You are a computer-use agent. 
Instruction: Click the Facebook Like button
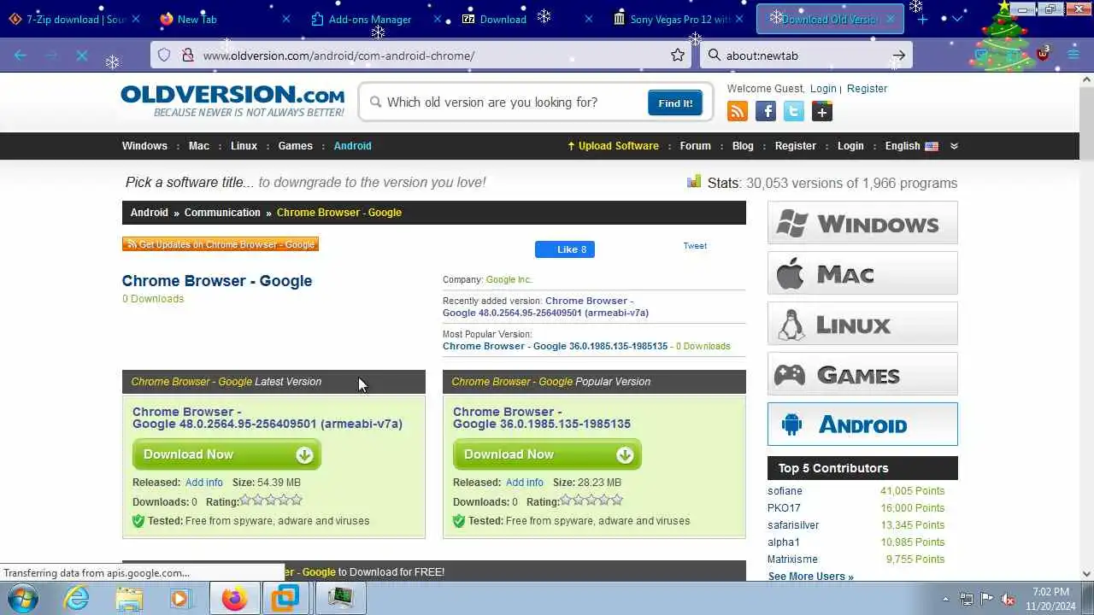pyautogui.click(x=564, y=249)
